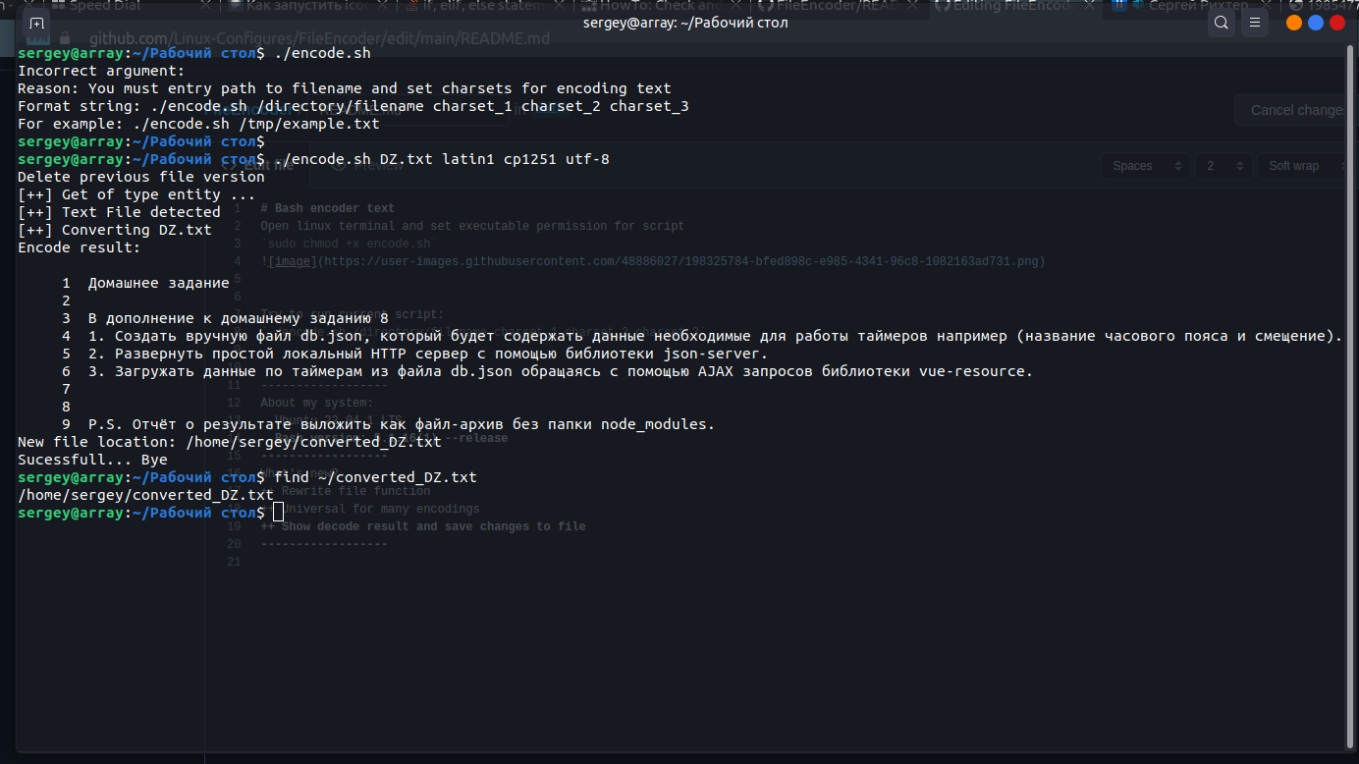
Task: Click 'New file location: /home/sergey/converted_DZ.txt' line
Action: point(230,442)
